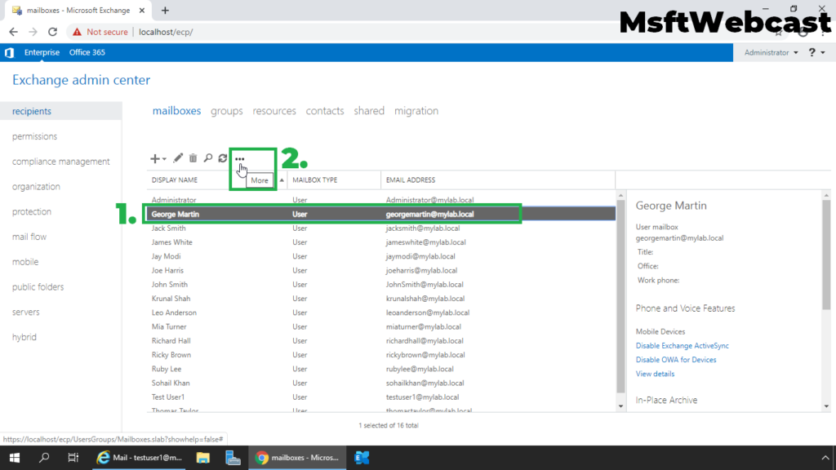Open a new browser tab

pyautogui.click(x=165, y=10)
